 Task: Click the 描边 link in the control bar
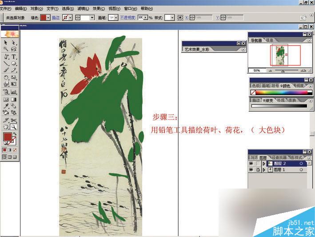(56, 18)
